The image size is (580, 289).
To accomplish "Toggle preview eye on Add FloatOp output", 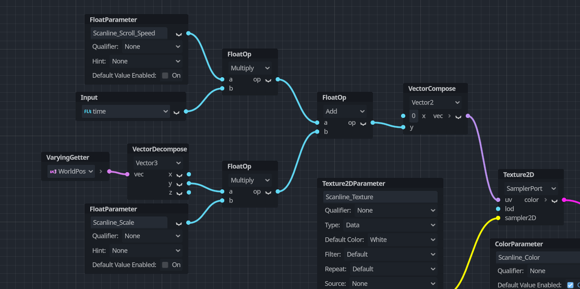I will tap(364, 124).
